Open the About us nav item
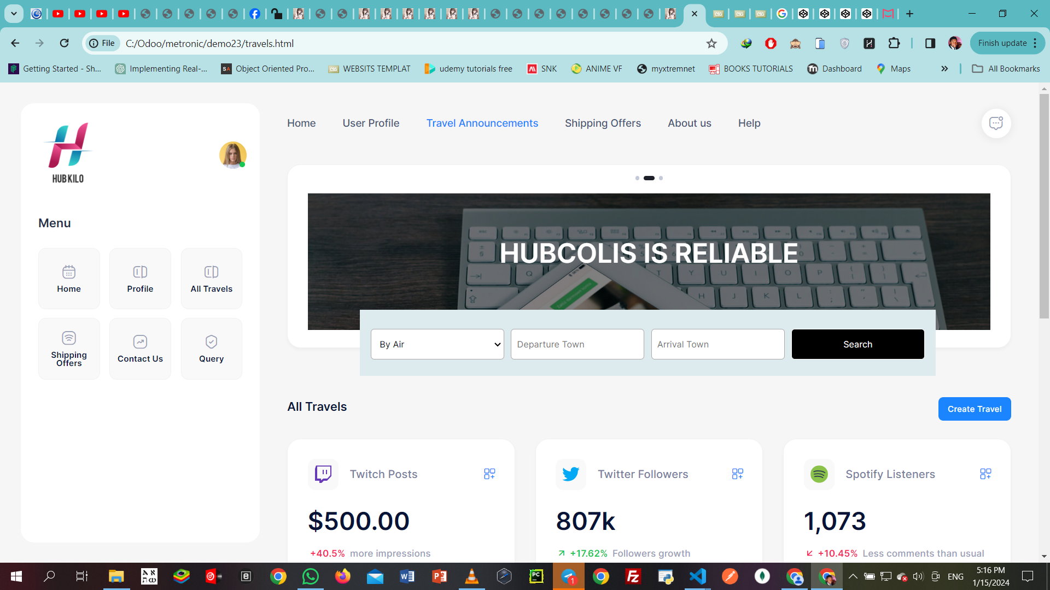 click(x=690, y=123)
